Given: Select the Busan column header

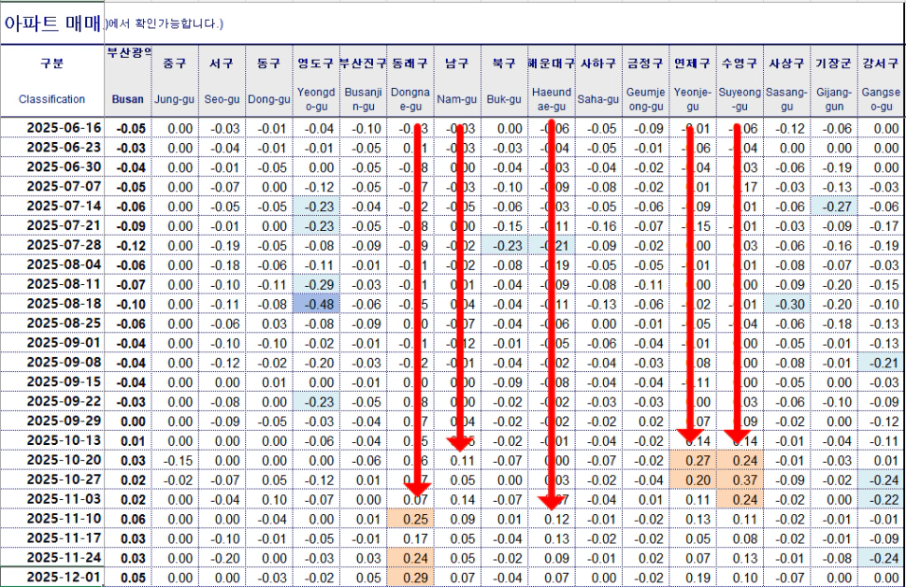Looking at the screenshot, I should coord(128,80).
